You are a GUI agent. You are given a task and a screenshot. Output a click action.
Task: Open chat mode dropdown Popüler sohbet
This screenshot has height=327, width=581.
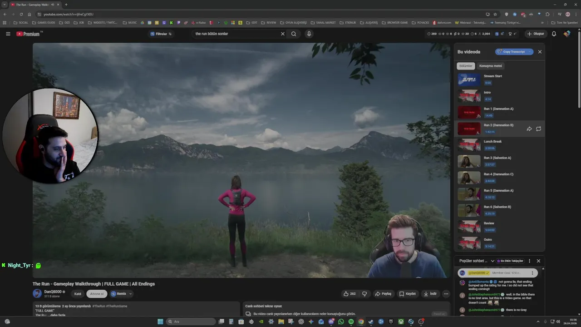pyautogui.click(x=477, y=261)
